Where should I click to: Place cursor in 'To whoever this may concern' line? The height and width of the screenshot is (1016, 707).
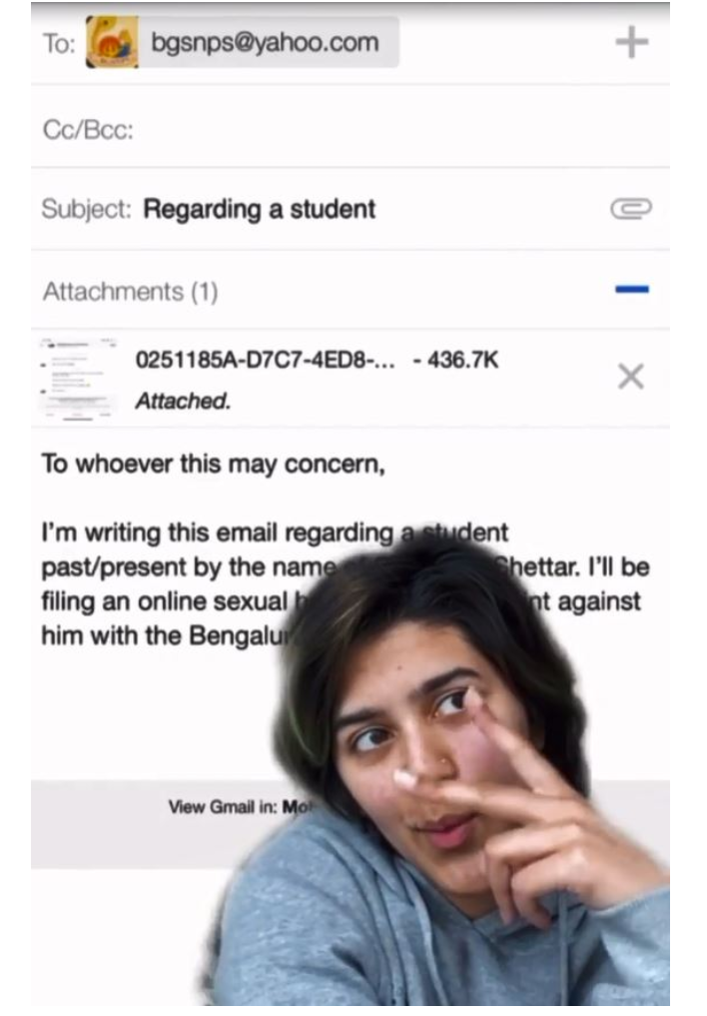coord(214,464)
